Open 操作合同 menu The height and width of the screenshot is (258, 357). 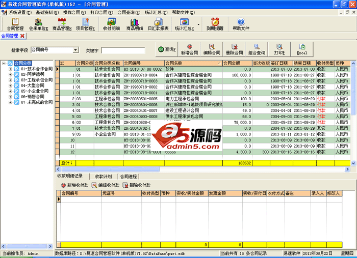click(74, 13)
